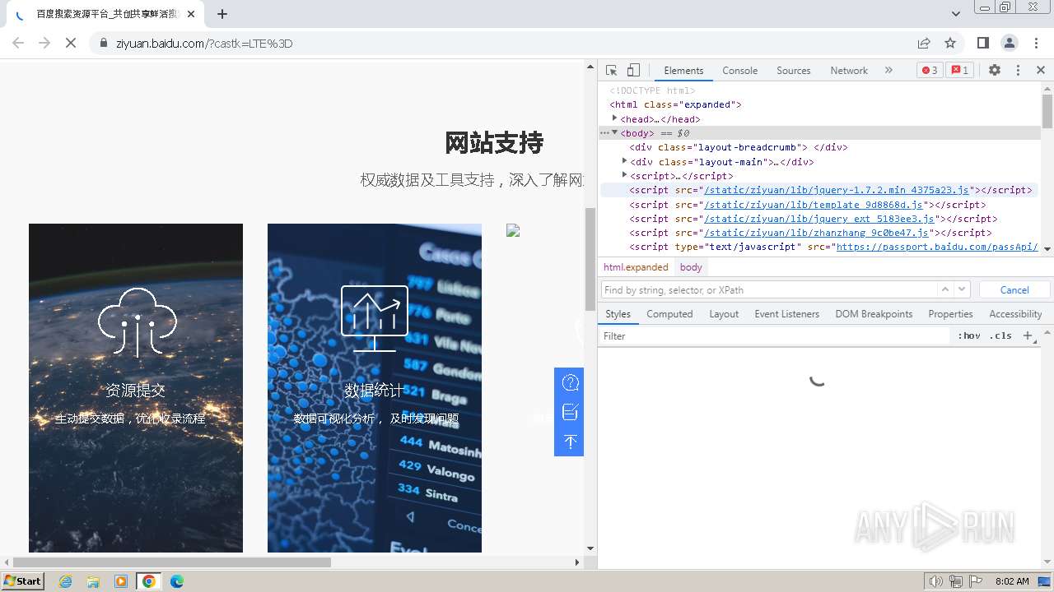Open the DOM Breakpoints tab

coord(874,314)
